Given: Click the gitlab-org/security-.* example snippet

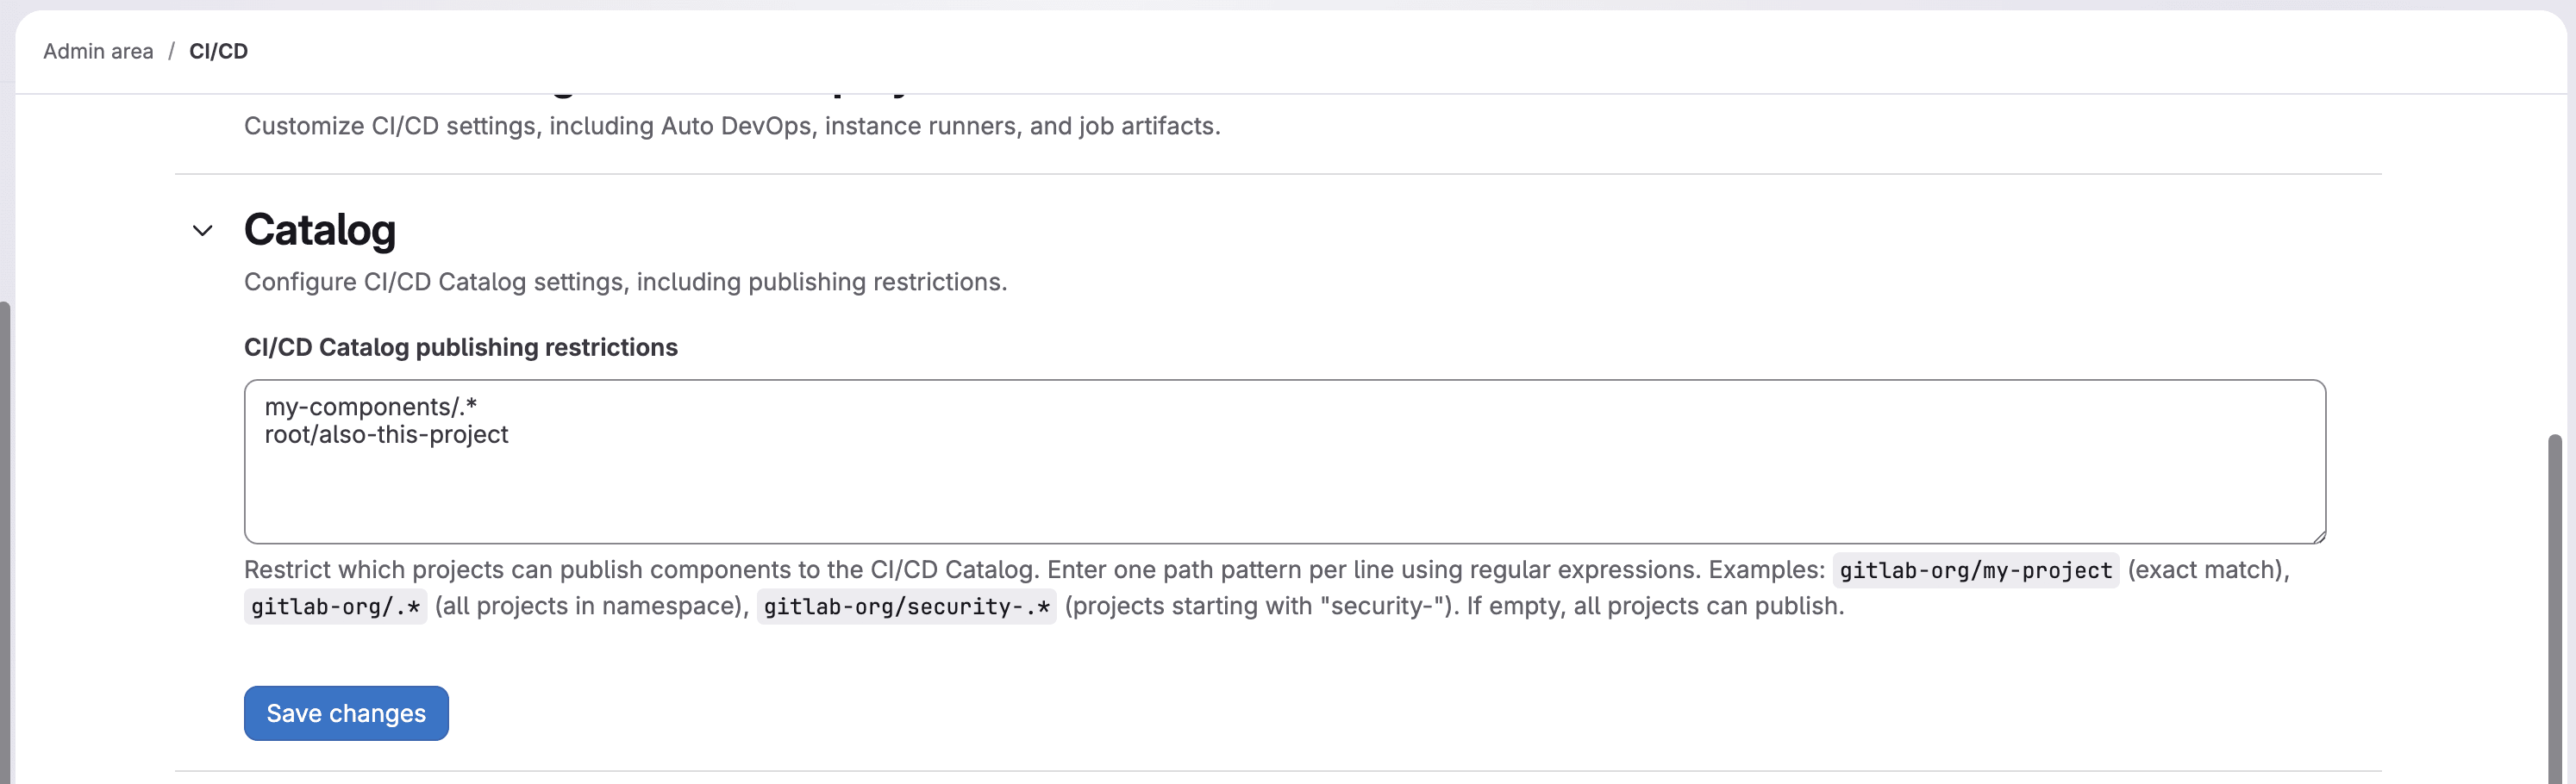Looking at the screenshot, I should click(906, 607).
